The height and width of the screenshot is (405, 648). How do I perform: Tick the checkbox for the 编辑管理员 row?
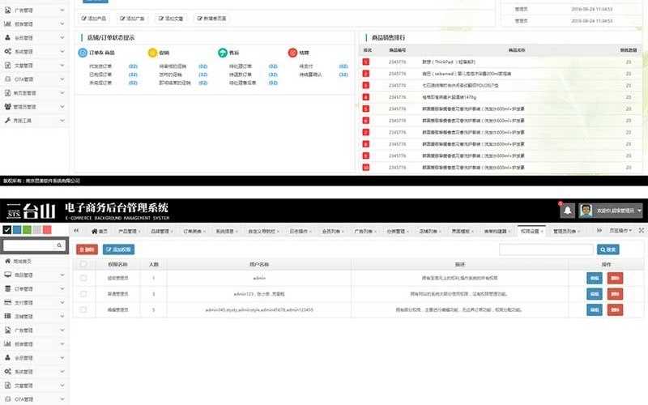pos(83,309)
